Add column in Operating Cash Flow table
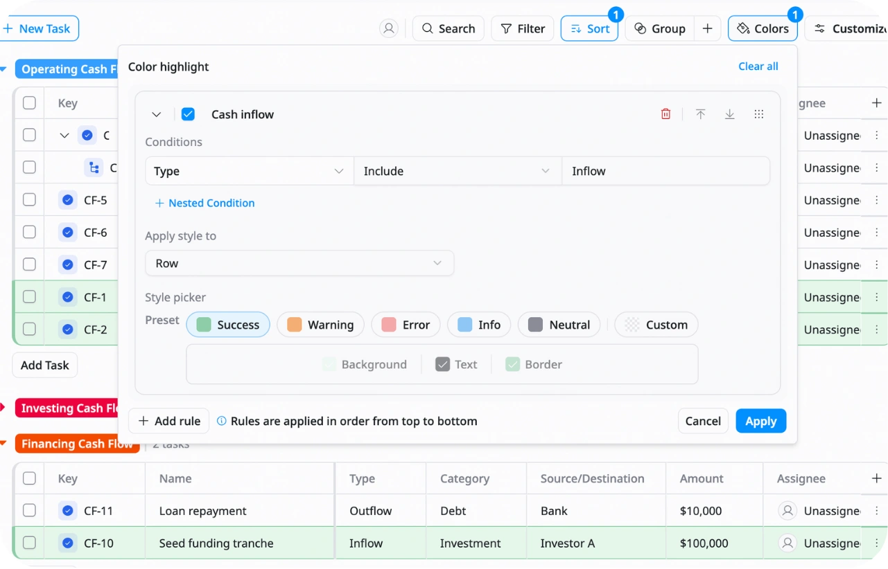This screenshot has width=888, height=569. pos(876,103)
